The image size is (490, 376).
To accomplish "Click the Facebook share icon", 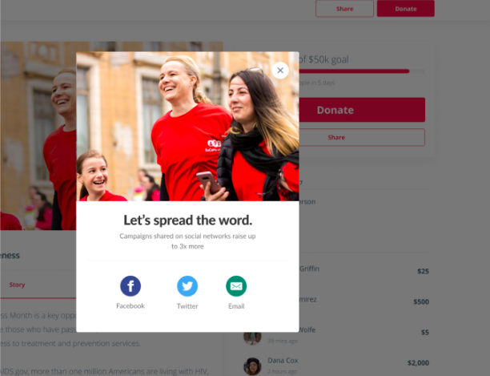I will [x=131, y=286].
